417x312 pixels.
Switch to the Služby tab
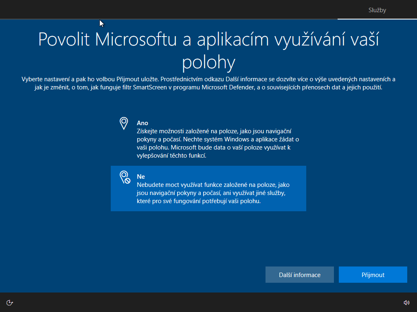pos(377,10)
